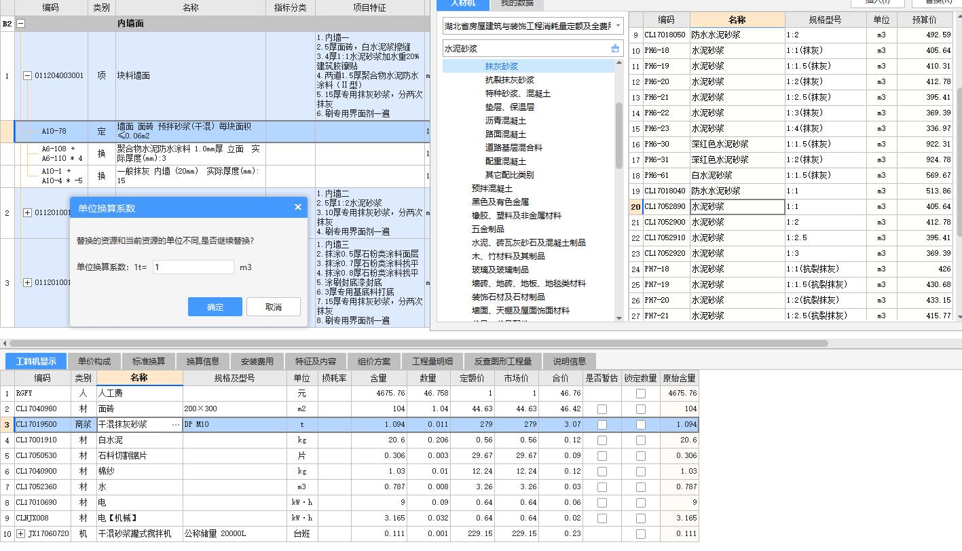Switch to the 说明信息 tab

click(x=570, y=362)
